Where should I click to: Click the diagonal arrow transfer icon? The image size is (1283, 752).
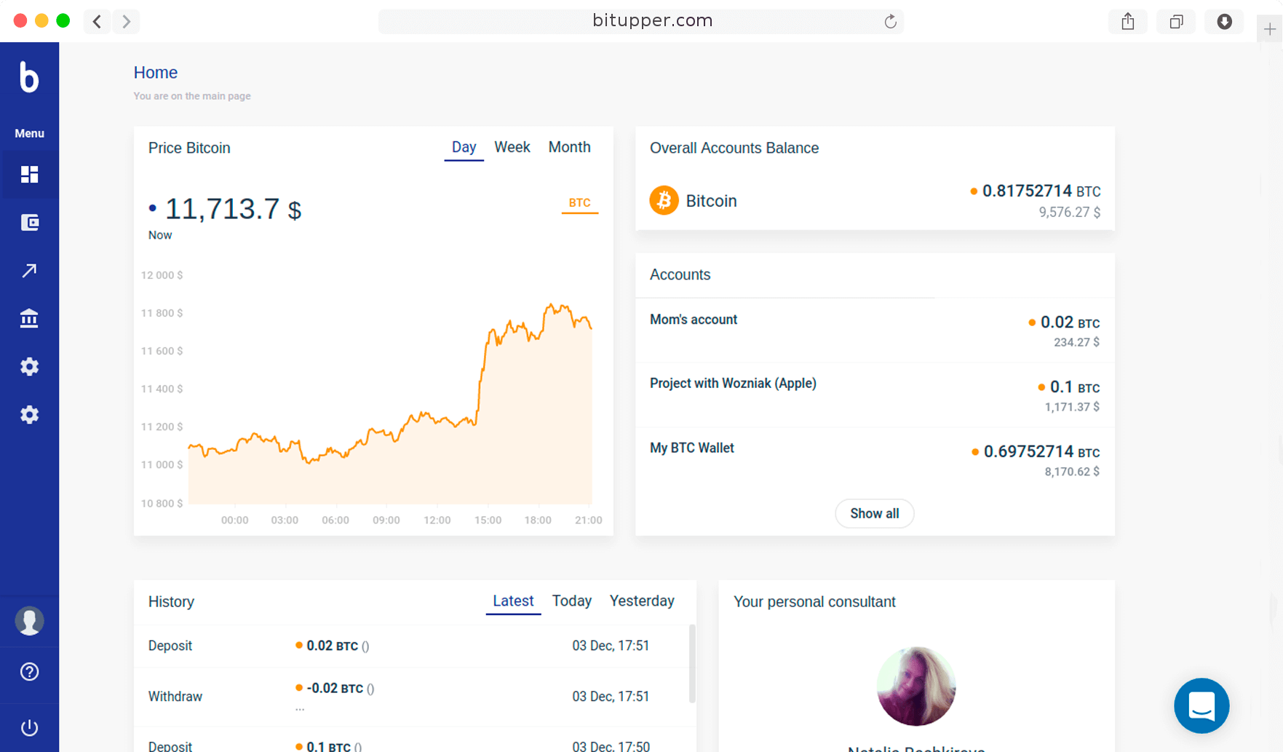[29, 271]
